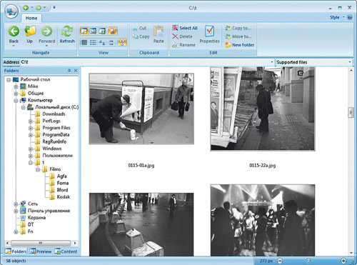Open the Style menu
This screenshot has width=357, height=265.
[337, 17]
